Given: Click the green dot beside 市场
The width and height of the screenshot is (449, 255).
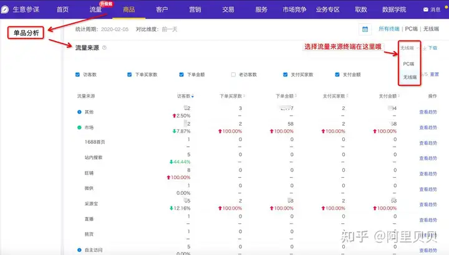Looking at the screenshot, I should (x=79, y=127).
